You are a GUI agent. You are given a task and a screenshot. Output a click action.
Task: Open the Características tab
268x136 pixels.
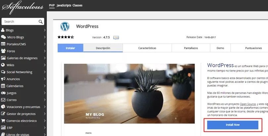(x=147, y=48)
